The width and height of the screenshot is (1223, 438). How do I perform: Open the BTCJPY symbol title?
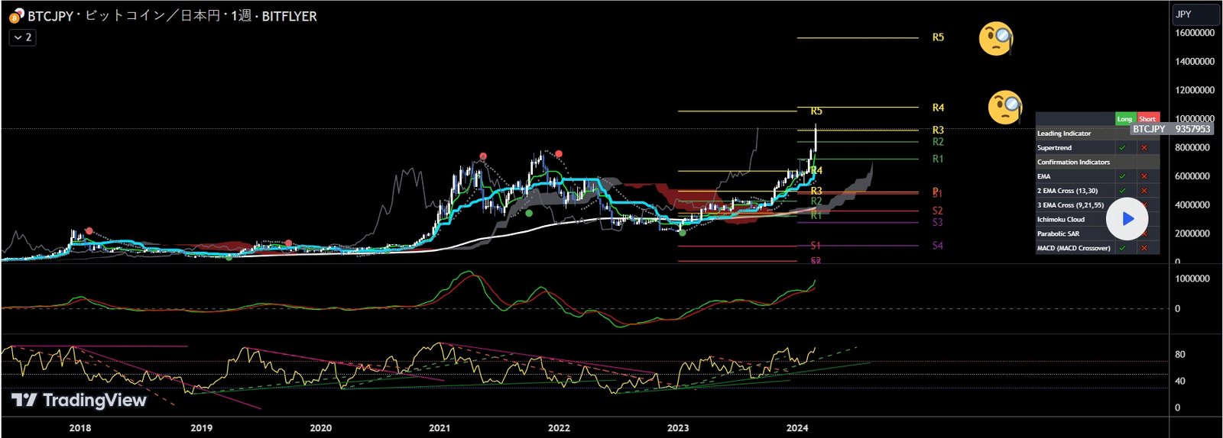(50, 16)
